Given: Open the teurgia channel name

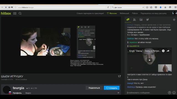Looking at the screenshot, I should (19, 88).
